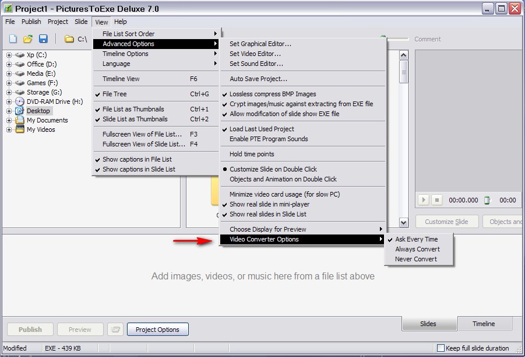
Task: Select Always Convert video option
Action: pyautogui.click(x=419, y=250)
